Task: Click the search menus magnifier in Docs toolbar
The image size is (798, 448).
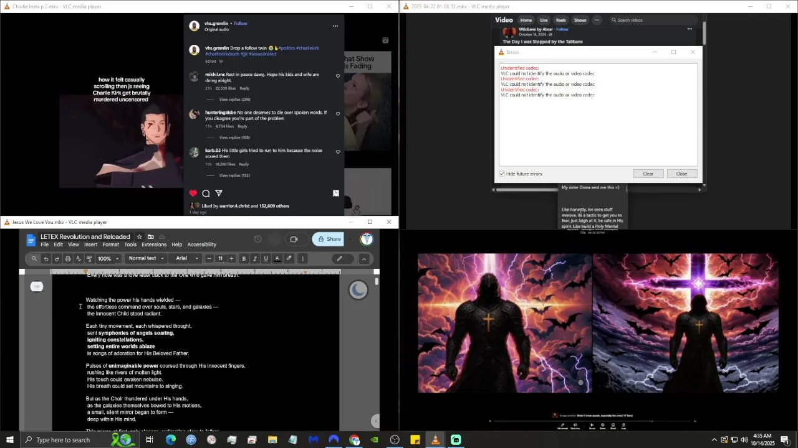Action: (34, 258)
